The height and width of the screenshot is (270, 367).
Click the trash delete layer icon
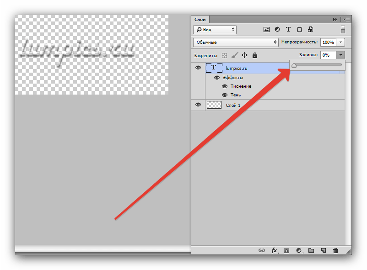point(335,250)
